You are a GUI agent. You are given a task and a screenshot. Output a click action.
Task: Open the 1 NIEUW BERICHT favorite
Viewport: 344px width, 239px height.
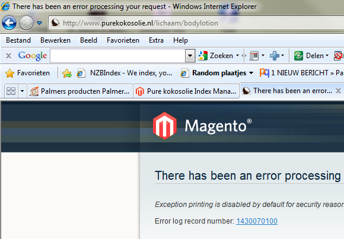click(301, 73)
